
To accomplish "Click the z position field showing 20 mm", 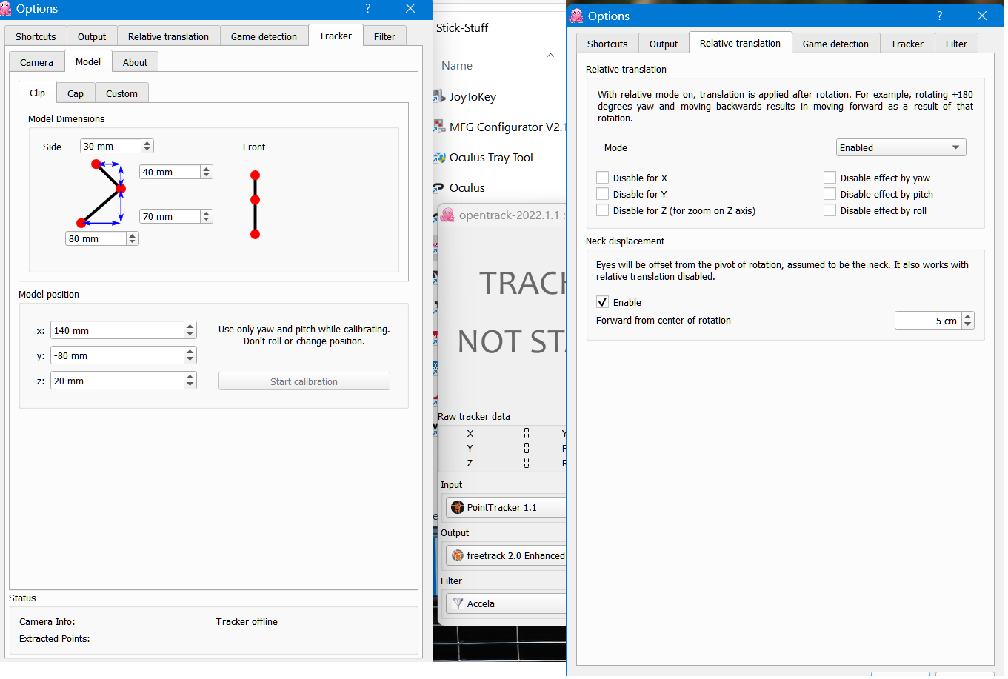I will click(x=117, y=381).
